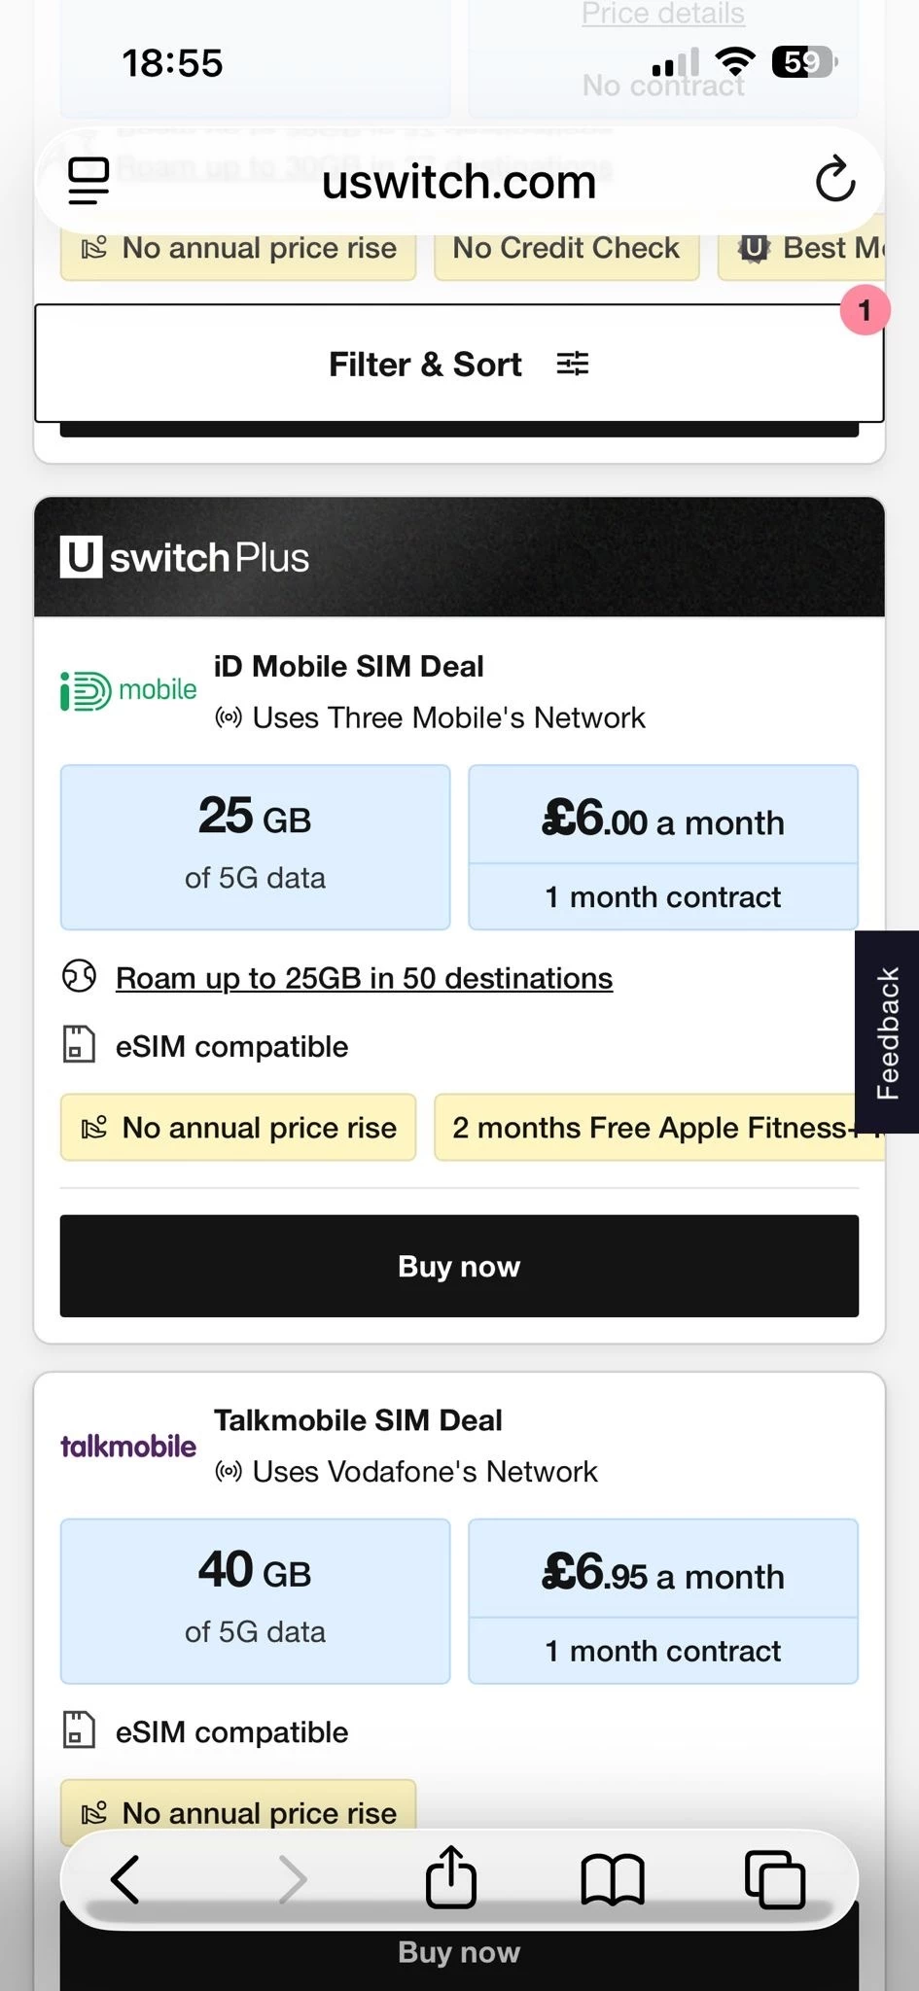Open Safari tabs overview icon

point(774,1878)
